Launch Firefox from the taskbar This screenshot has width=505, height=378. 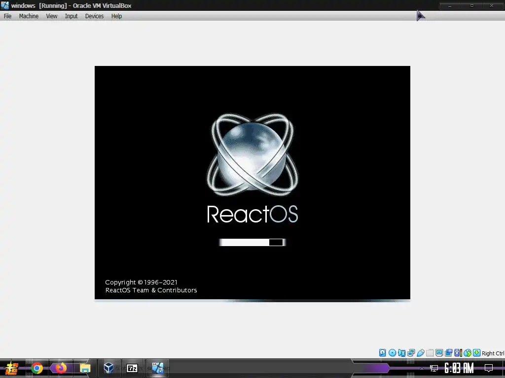[x=61, y=368]
